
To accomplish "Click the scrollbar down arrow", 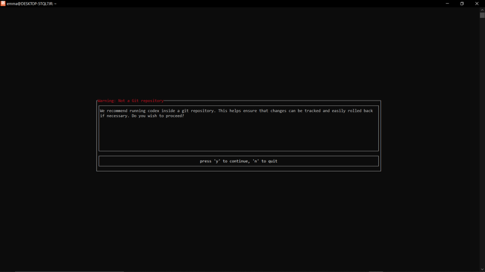I will point(482,269).
